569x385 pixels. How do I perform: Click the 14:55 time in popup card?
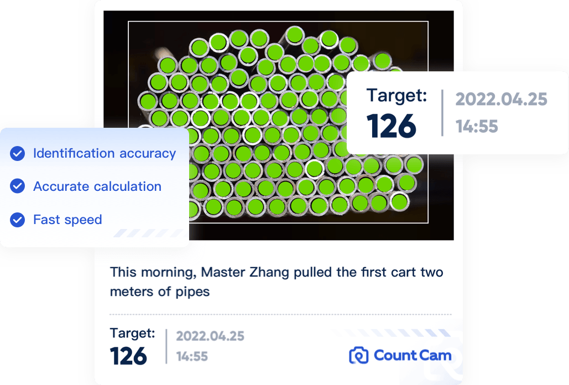(477, 127)
